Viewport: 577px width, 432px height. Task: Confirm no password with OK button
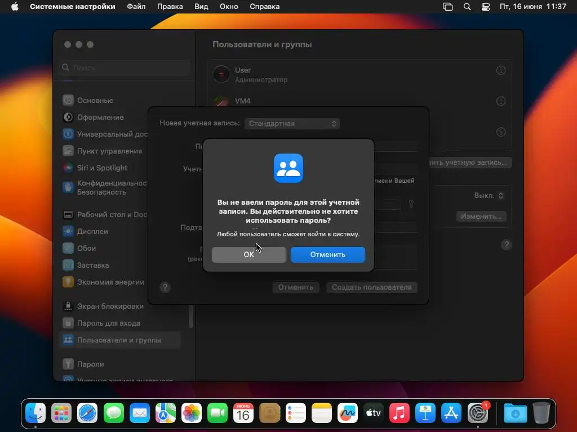coord(248,255)
